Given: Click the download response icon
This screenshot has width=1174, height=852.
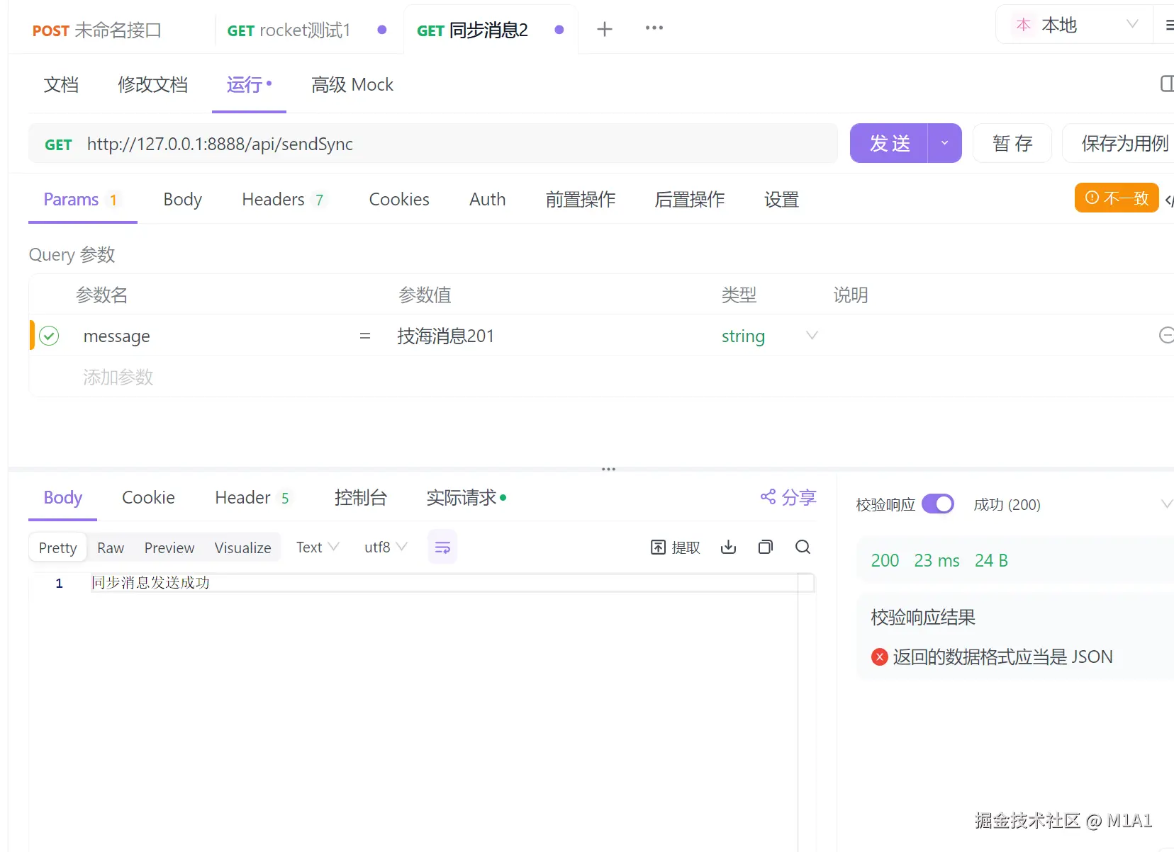Looking at the screenshot, I should coord(728,547).
